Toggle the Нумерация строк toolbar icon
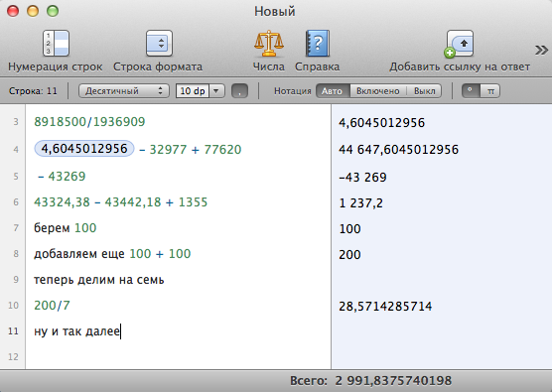Screen dimensions: 552x392 (x=56, y=44)
